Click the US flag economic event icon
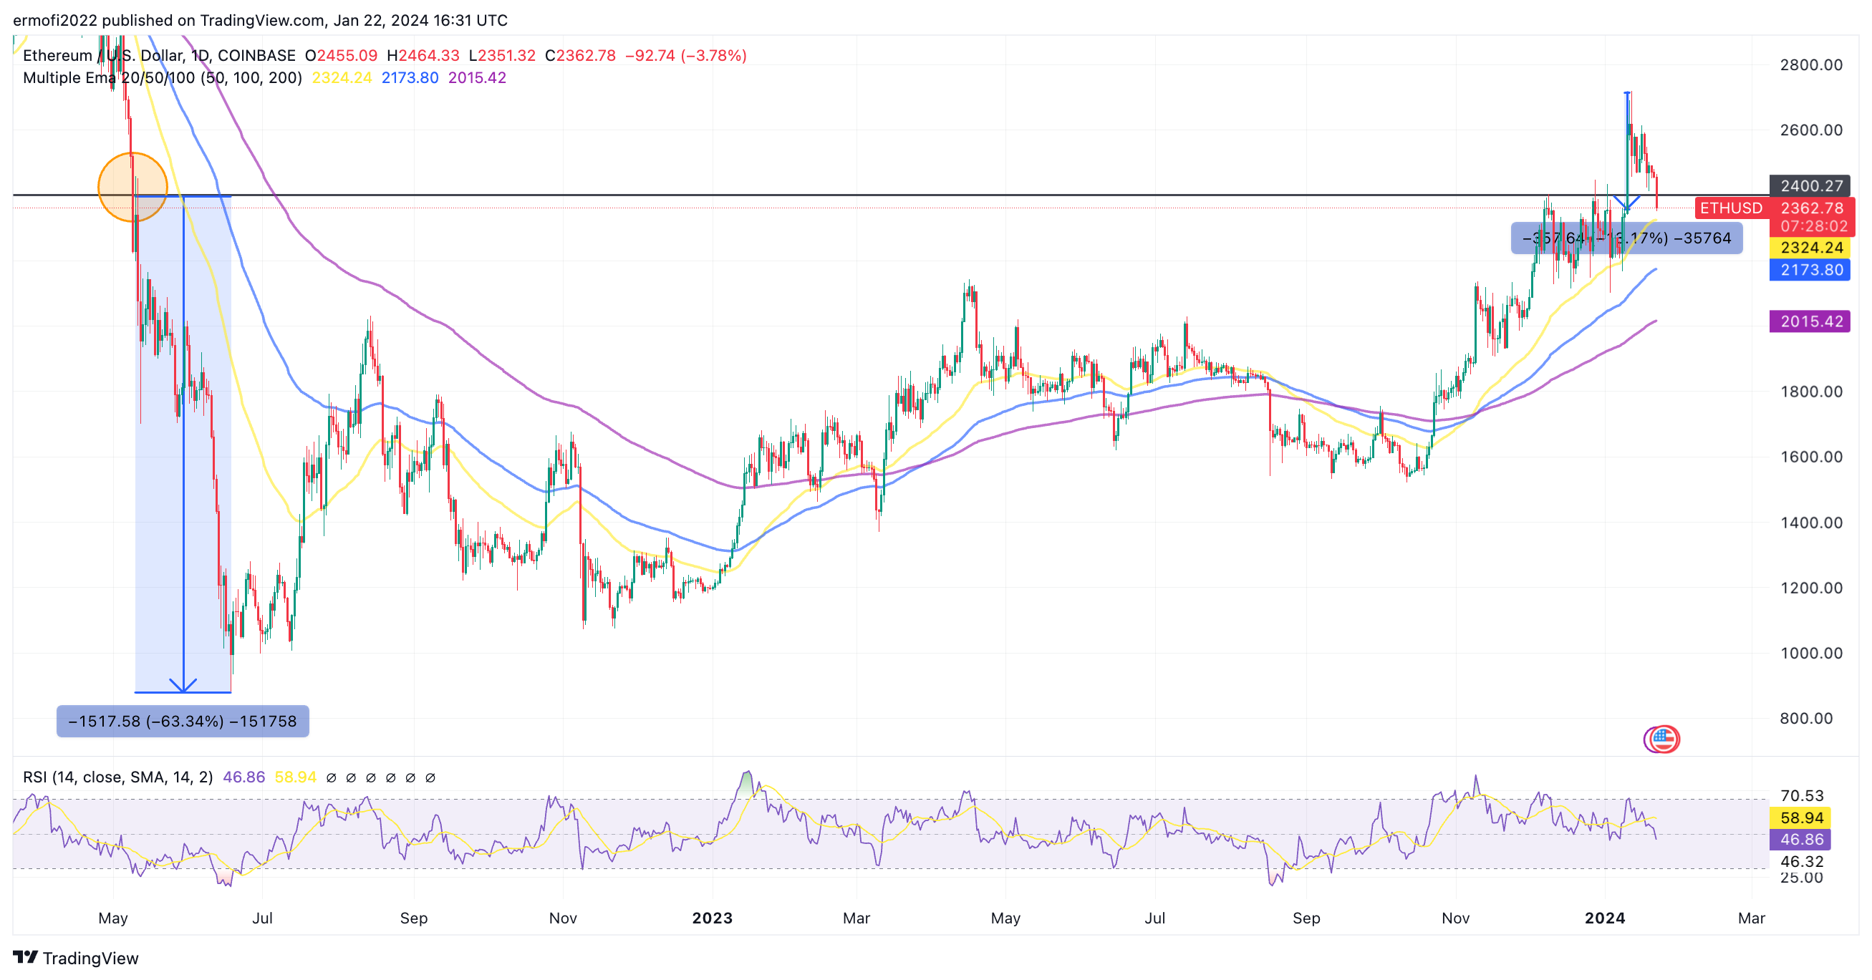The height and width of the screenshot is (980, 1872). pos(1662,739)
